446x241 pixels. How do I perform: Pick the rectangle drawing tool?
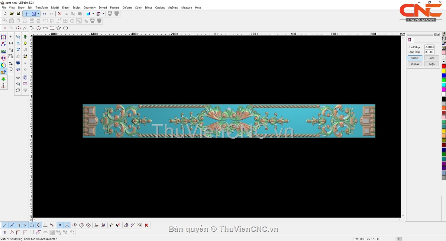52,28
